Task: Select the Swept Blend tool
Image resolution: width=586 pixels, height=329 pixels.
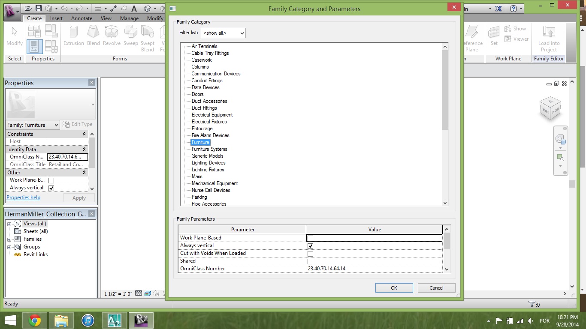Action: tap(148, 39)
